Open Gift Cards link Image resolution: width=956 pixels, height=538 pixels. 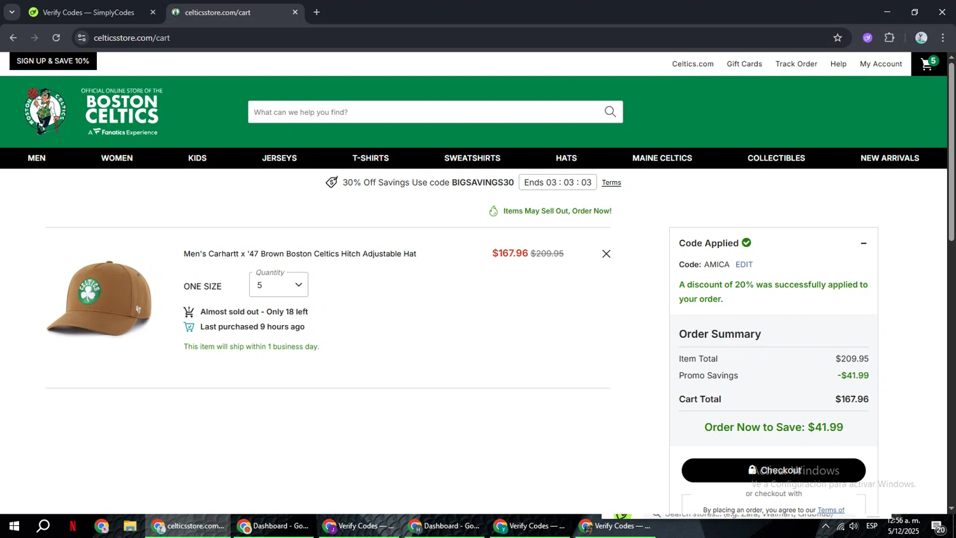point(744,64)
